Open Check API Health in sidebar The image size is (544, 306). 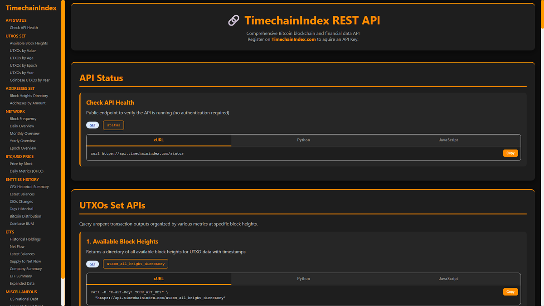pyautogui.click(x=24, y=28)
